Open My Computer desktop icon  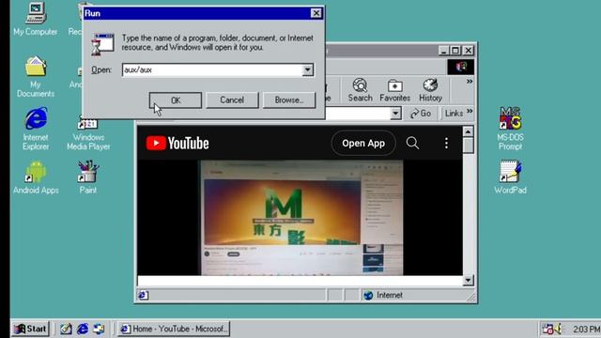[36, 19]
